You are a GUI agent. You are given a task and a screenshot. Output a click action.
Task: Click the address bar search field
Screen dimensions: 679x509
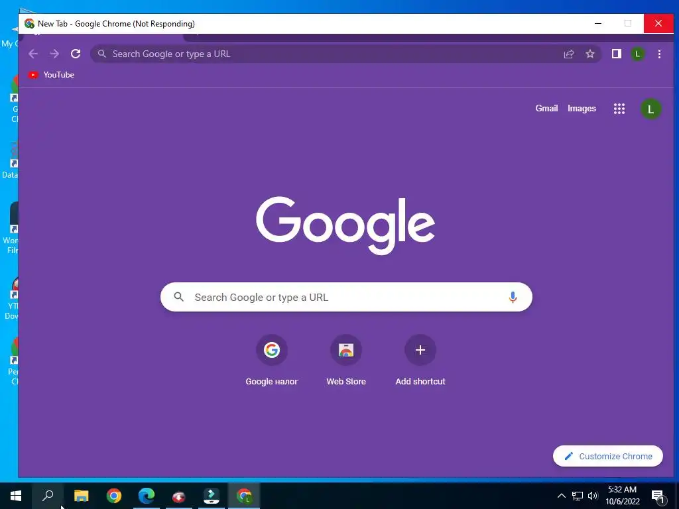pyautogui.click(x=345, y=54)
